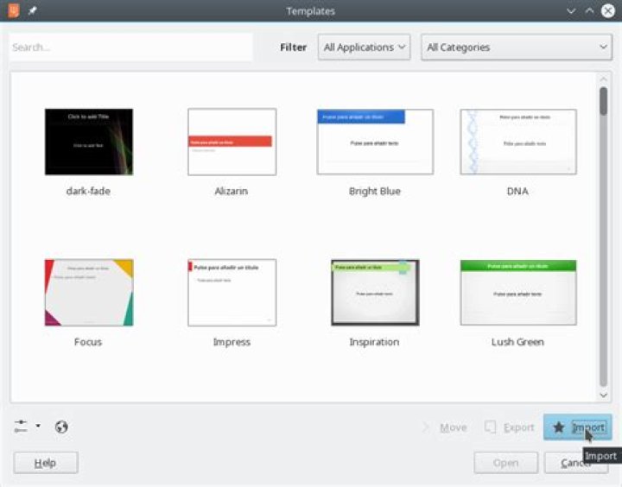Select the DNA template thumbnail
This screenshot has height=487, width=622.
(518, 142)
